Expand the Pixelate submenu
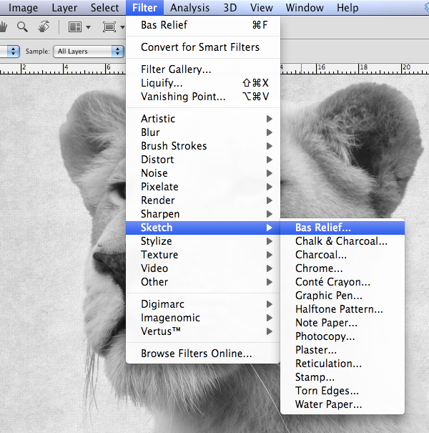Viewport: 429px width, 433px height. (203, 187)
